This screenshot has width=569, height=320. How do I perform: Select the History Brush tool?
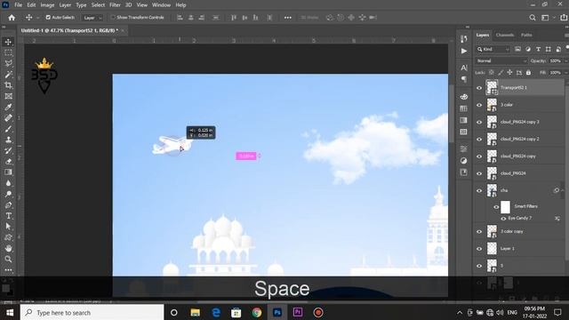click(8, 150)
